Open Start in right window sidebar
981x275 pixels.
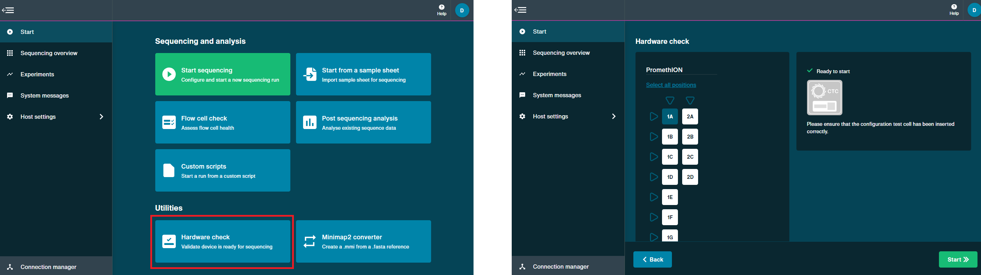coord(568,31)
